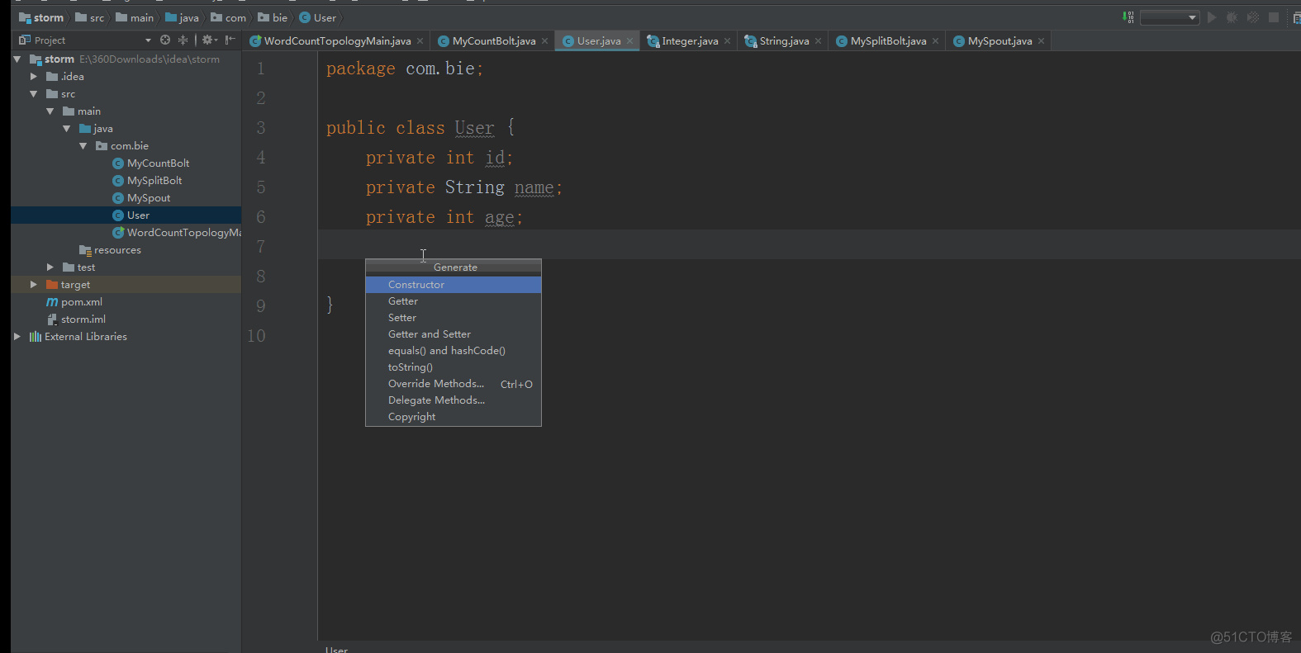
Task: Choose Delegate Methods... in Generate menu
Action: [453, 400]
